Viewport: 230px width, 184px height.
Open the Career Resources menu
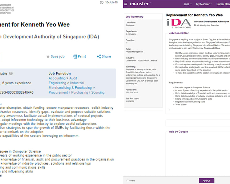tap(223, 4)
